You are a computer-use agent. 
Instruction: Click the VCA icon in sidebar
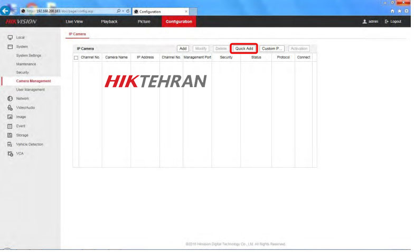point(10,154)
